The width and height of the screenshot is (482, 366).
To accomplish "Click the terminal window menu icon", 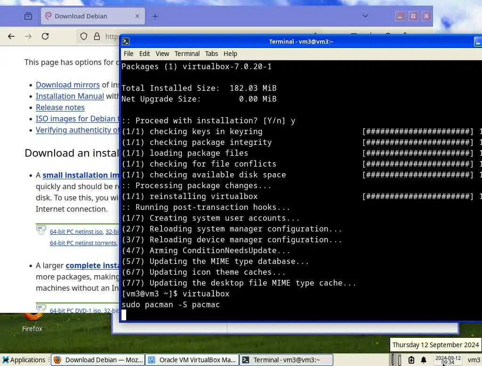I will click(x=126, y=41).
